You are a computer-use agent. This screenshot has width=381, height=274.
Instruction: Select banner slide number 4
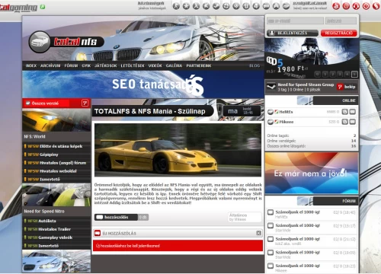click(x=347, y=75)
